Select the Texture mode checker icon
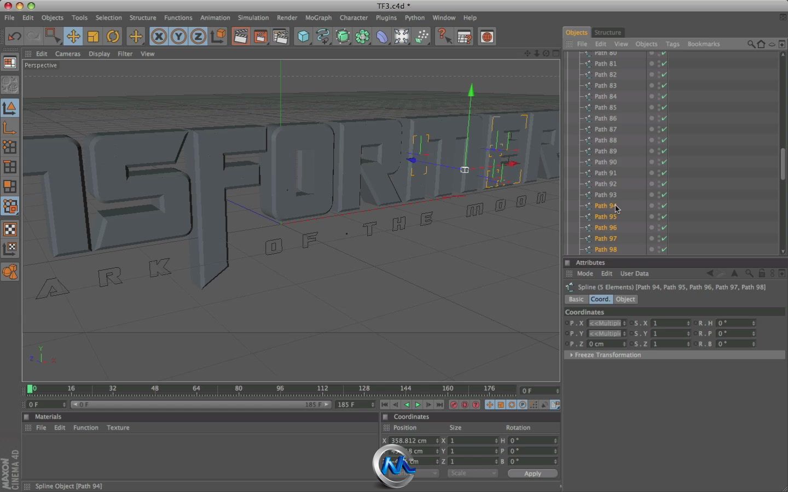 pyautogui.click(x=10, y=229)
